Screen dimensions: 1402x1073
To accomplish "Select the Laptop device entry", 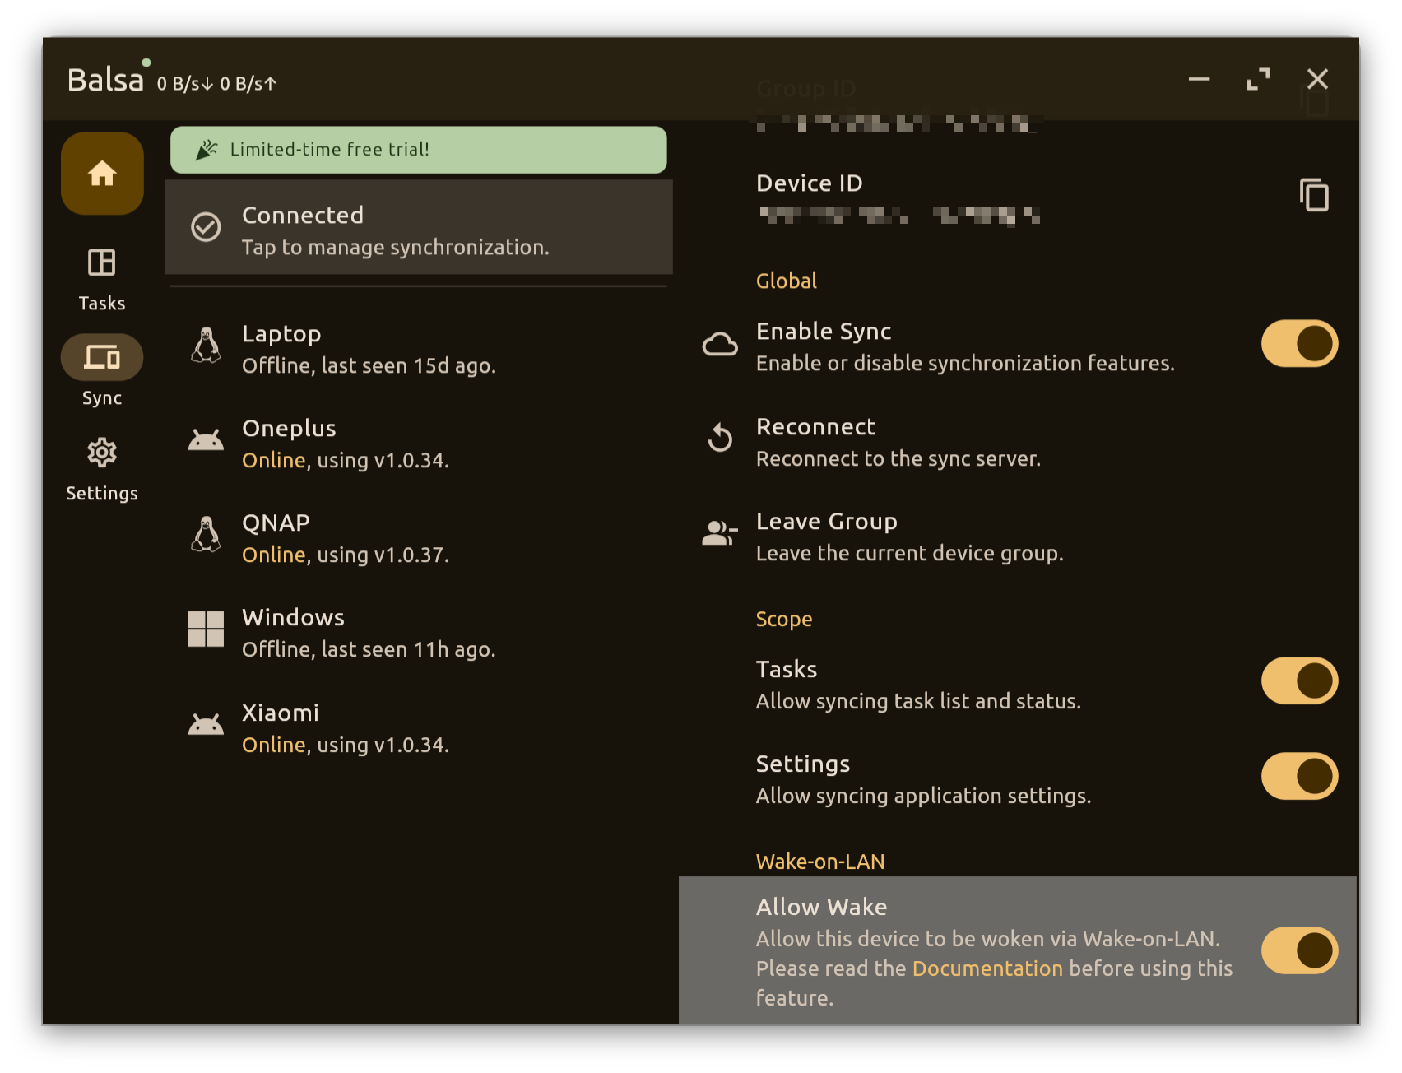I will [x=418, y=349].
